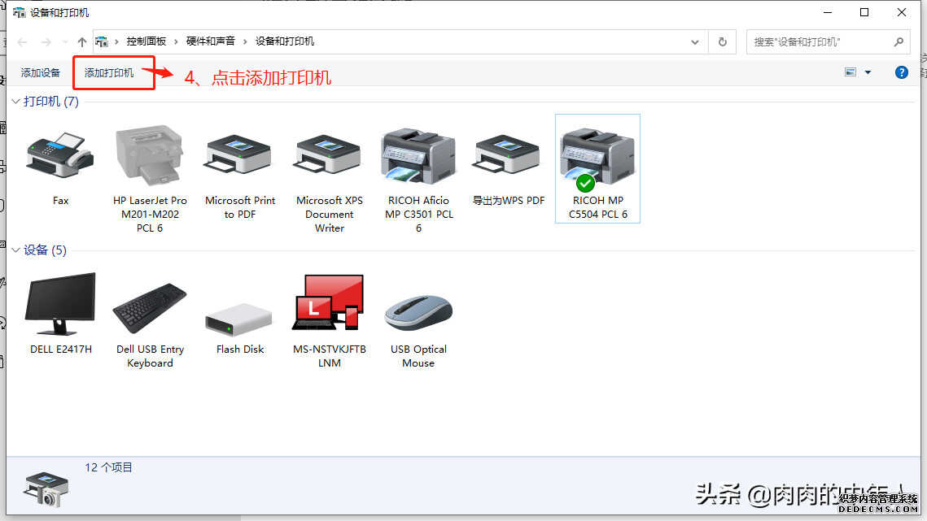Select the Flash Disk device icon
Image resolution: width=927 pixels, height=521 pixels.
pyautogui.click(x=238, y=319)
